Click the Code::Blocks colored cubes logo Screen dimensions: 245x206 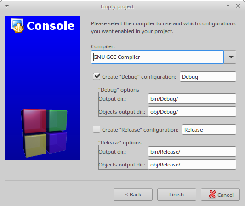click(44, 133)
